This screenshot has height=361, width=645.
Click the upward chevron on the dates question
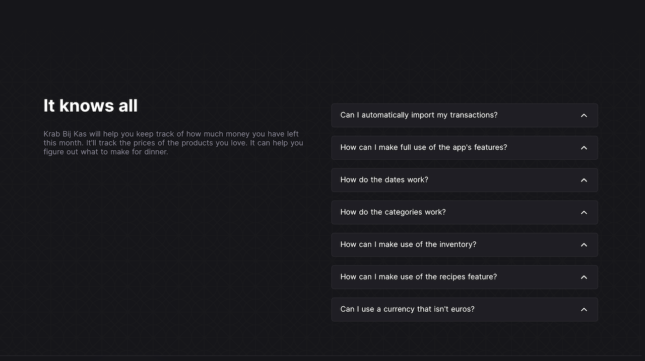click(x=584, y=179)
